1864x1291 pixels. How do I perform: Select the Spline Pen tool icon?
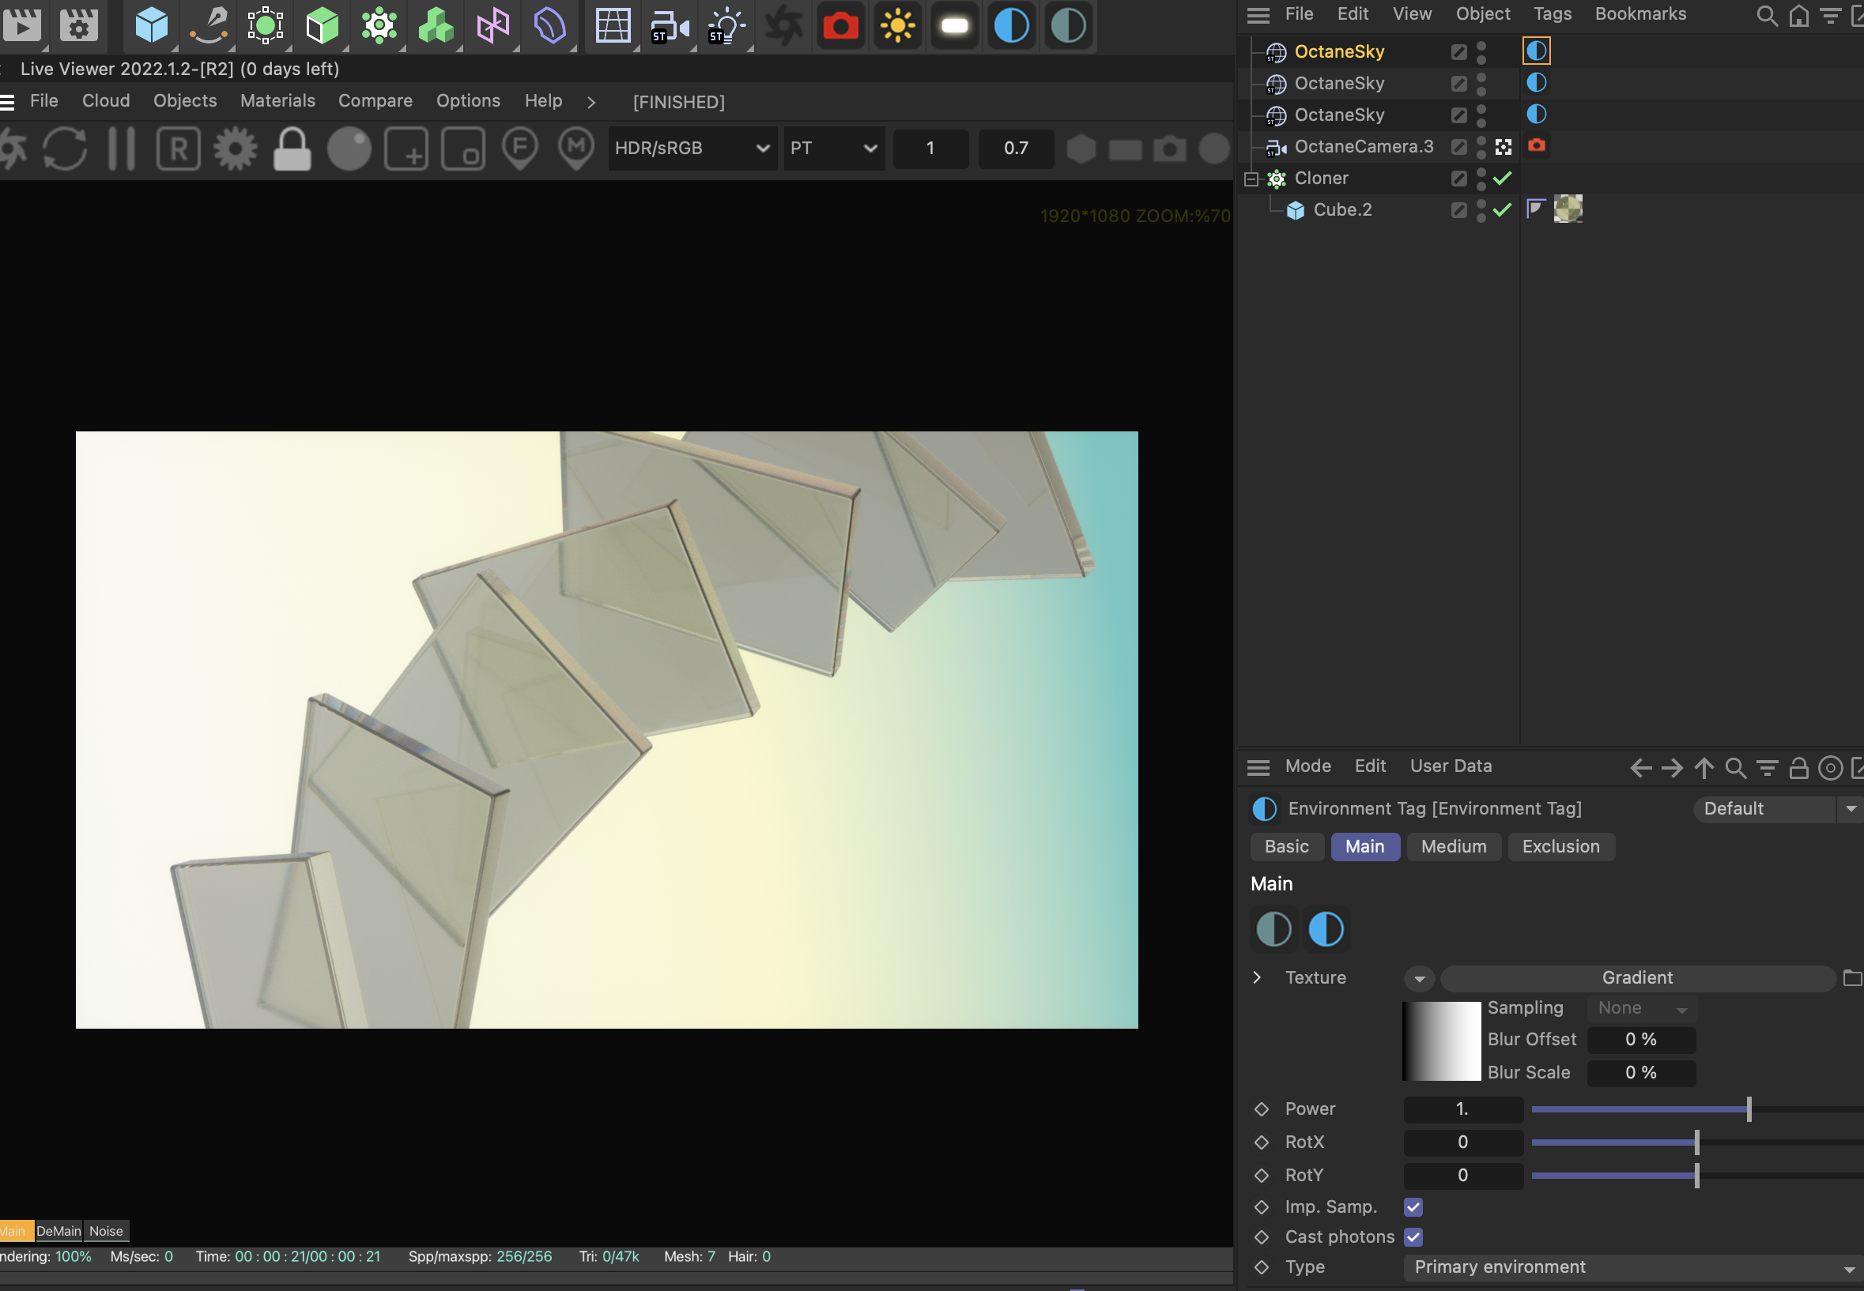coord(209,25)
